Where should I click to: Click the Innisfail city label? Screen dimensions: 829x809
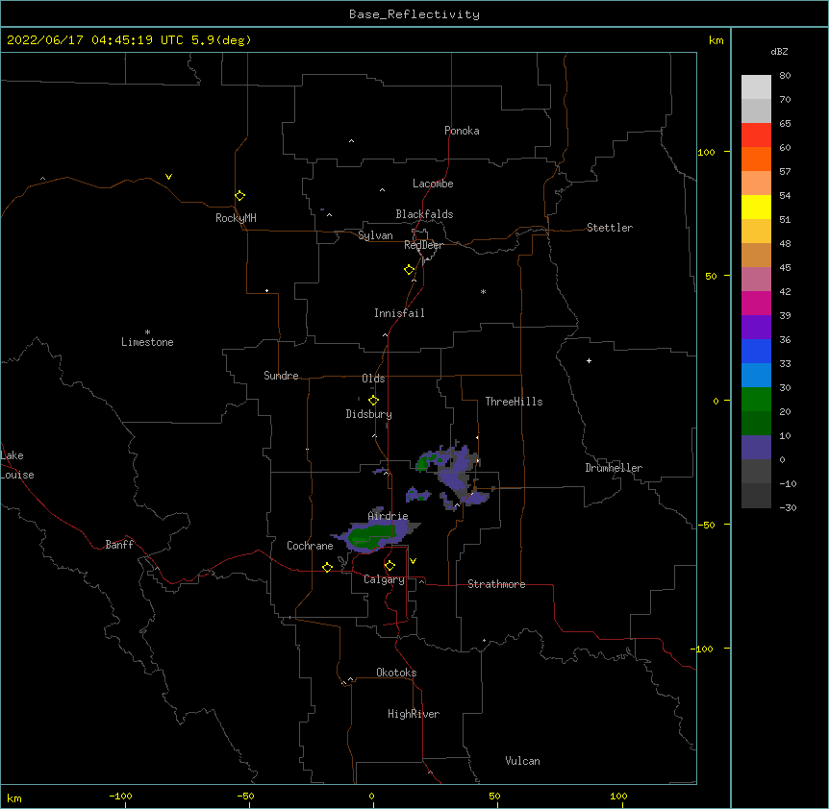tap(399, 313)
